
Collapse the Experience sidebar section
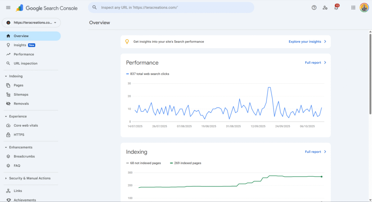click(6, 116)
